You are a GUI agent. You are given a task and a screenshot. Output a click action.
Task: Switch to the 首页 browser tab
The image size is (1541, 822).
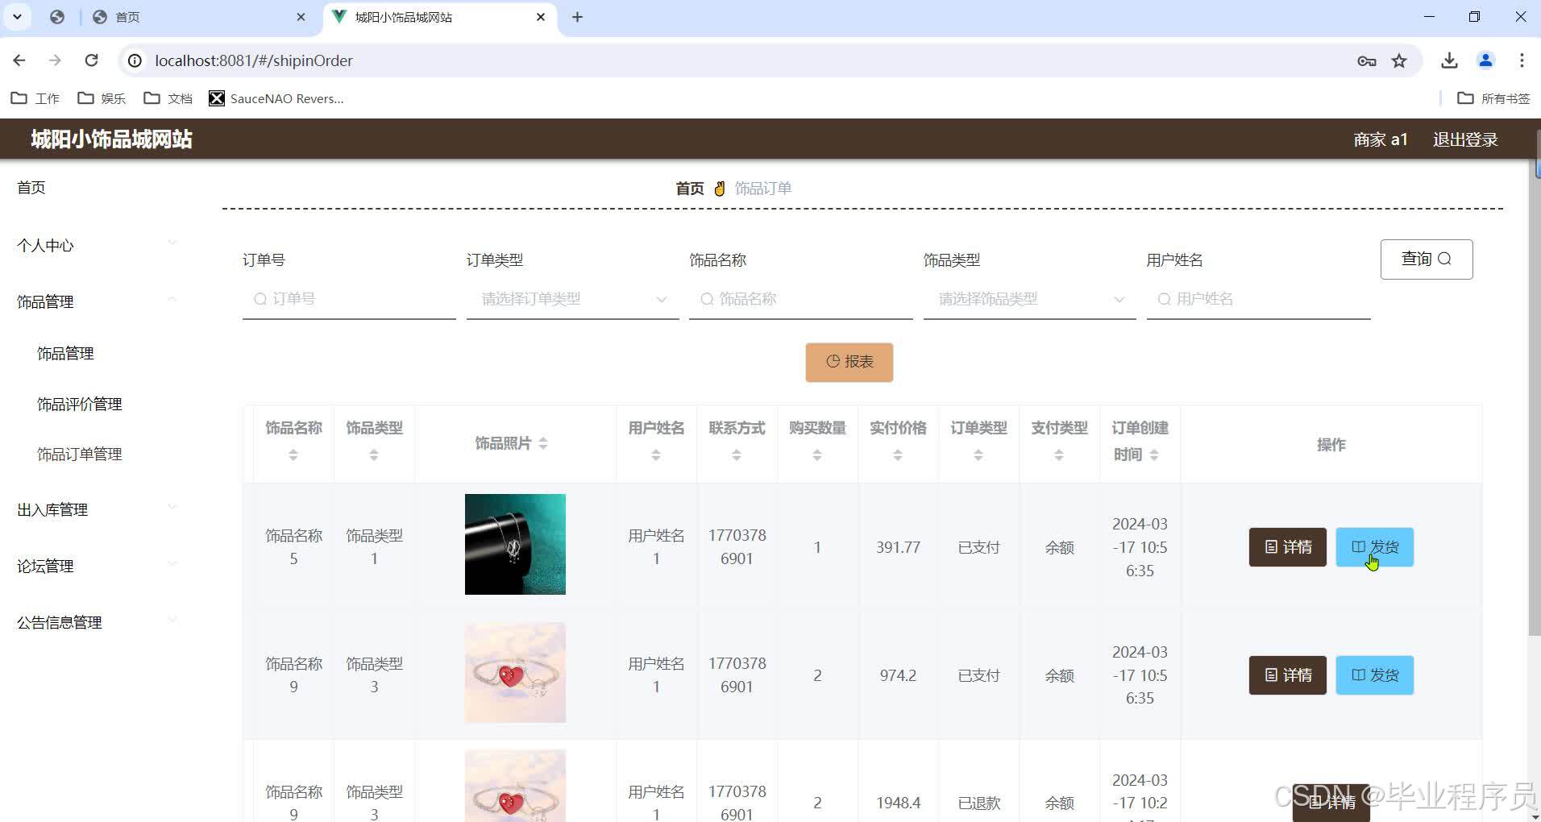(197, 17)
